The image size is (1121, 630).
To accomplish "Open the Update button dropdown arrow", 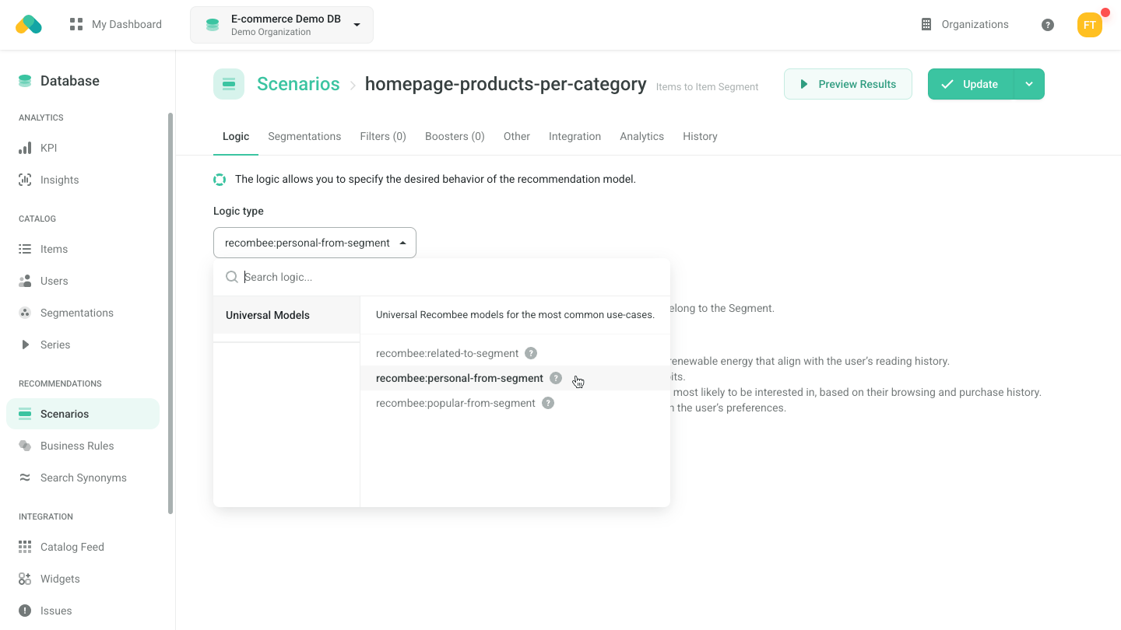I will pos(1029,84).
